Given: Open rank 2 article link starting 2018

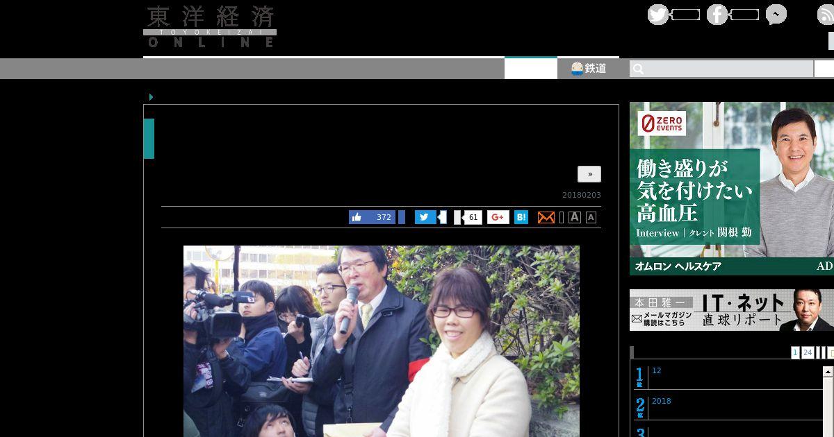Looking at the screenshot, I should point(662,402).
